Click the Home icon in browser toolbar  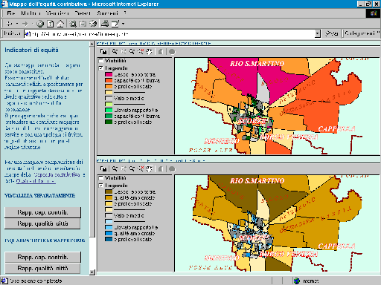click(60, 24)
